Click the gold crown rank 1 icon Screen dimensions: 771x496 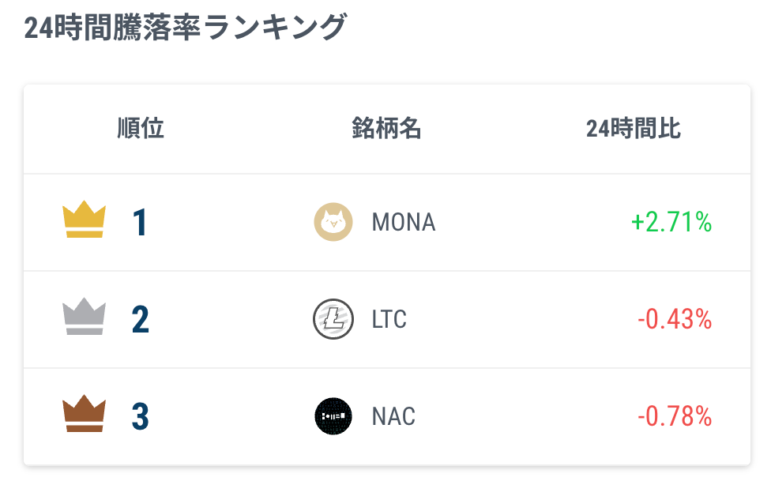tap(84, 220)
